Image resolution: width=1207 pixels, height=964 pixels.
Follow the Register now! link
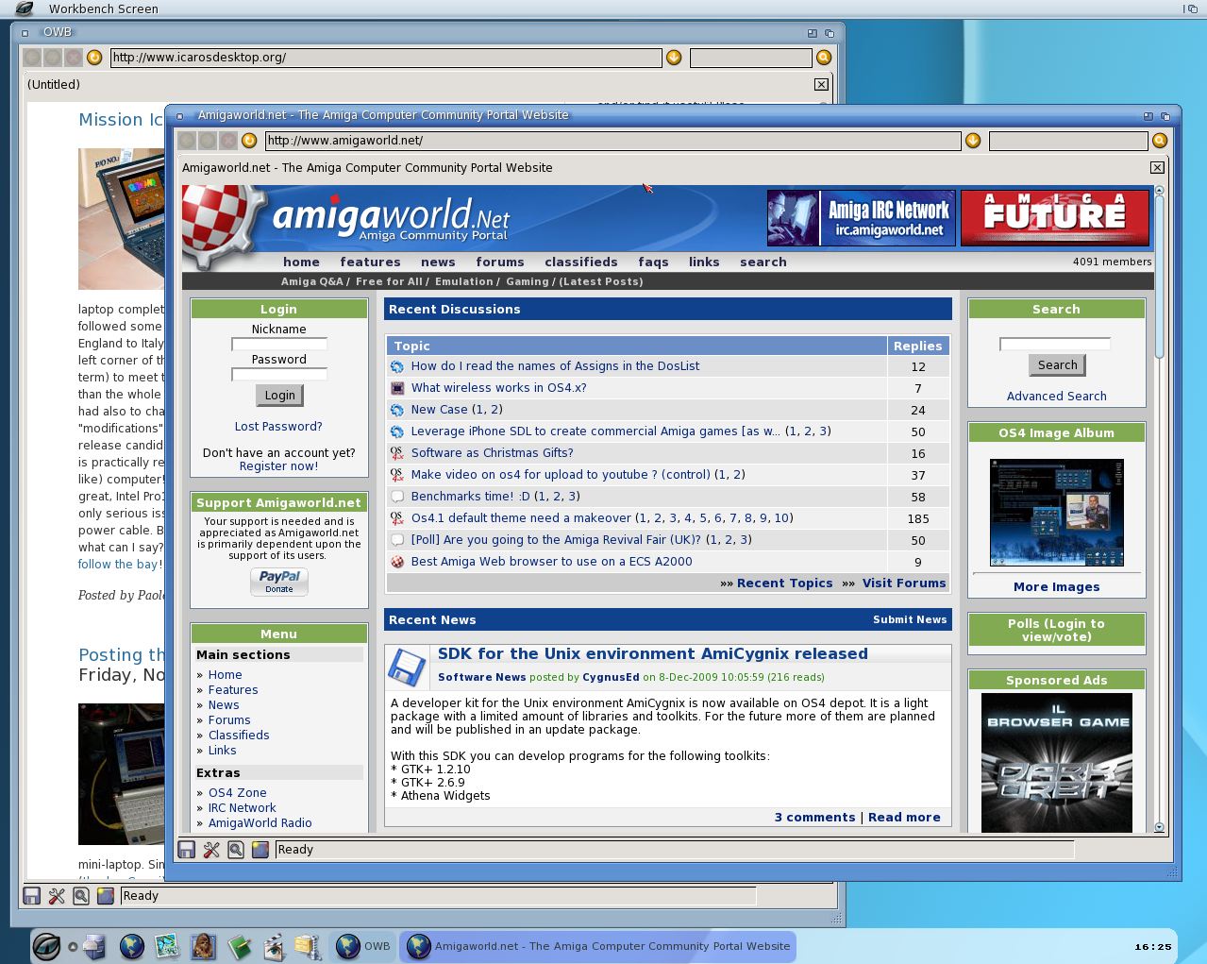(278, 465)
